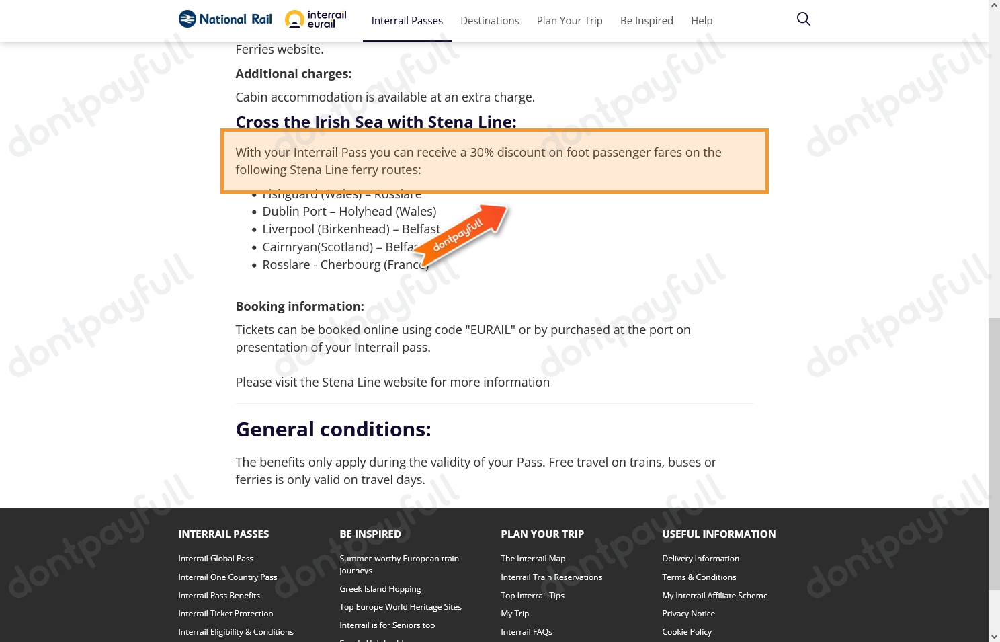Click 'Rosslare - Cherbourg (France)' route
Viewport: 1000px width, 642px height.
[x=345, y=265]
